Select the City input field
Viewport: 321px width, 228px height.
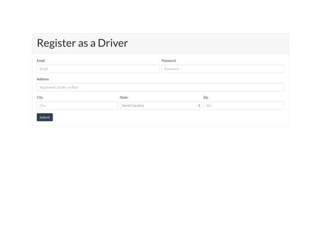coord(77,106)
